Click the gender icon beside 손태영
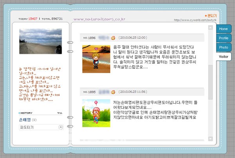Screen dimensions: 235x158 (x=34, y=120)
